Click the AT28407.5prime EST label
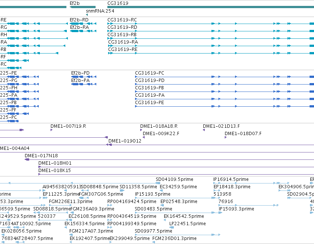The height and width of the screenshot is (244, 314). tap(34, 239)
